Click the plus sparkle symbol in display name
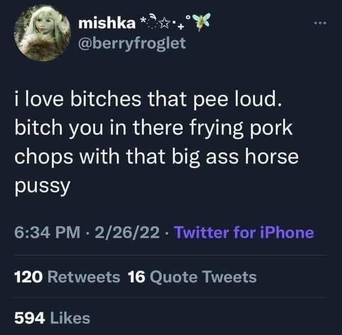The width and height of the screenshot is (342, 335). point(180,28)
